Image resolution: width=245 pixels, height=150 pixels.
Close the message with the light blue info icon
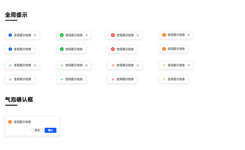35,65
